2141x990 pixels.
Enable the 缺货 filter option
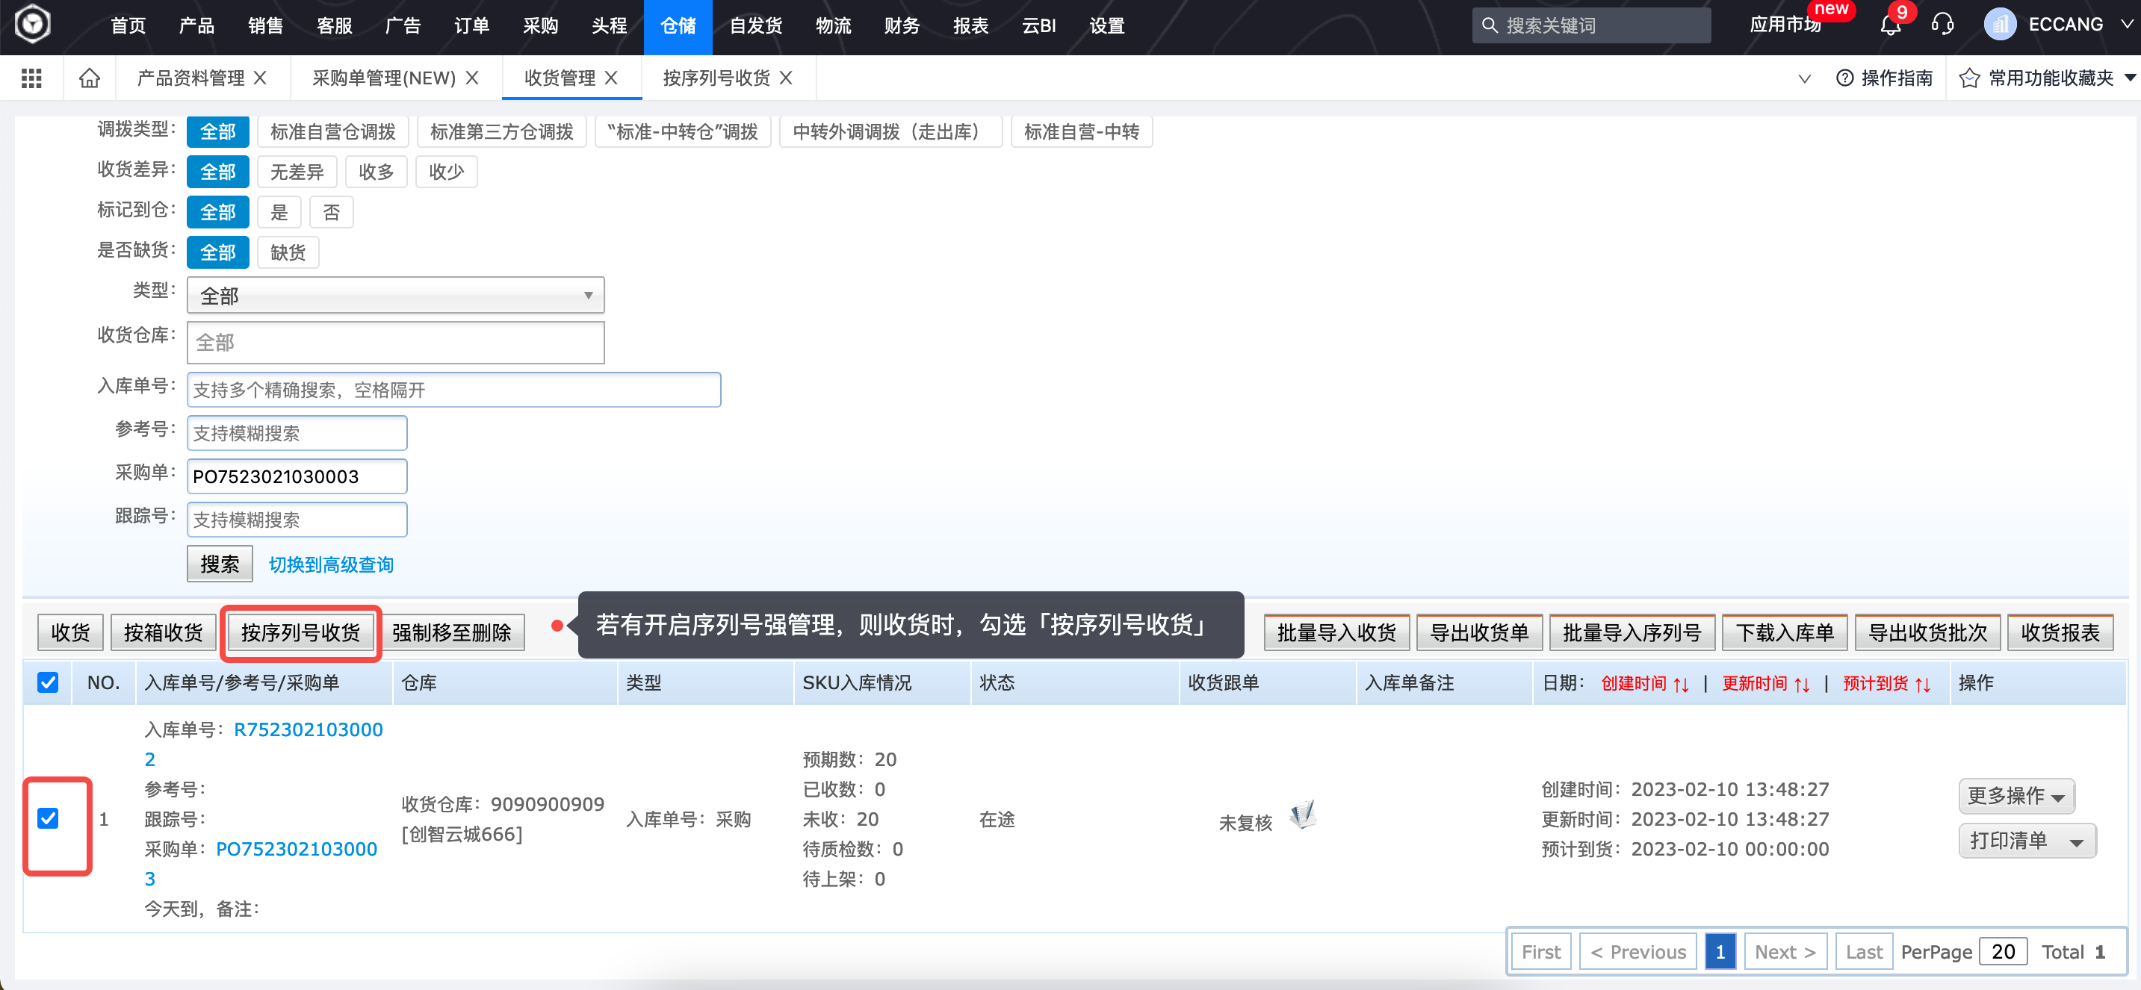pyautogui.click(x=288, y=252)
